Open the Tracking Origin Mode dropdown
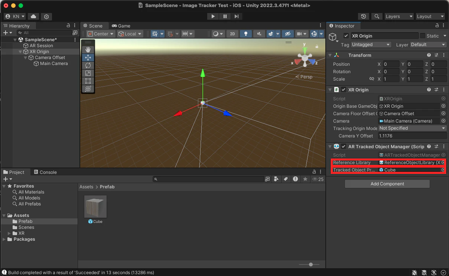 coord(412,128)
